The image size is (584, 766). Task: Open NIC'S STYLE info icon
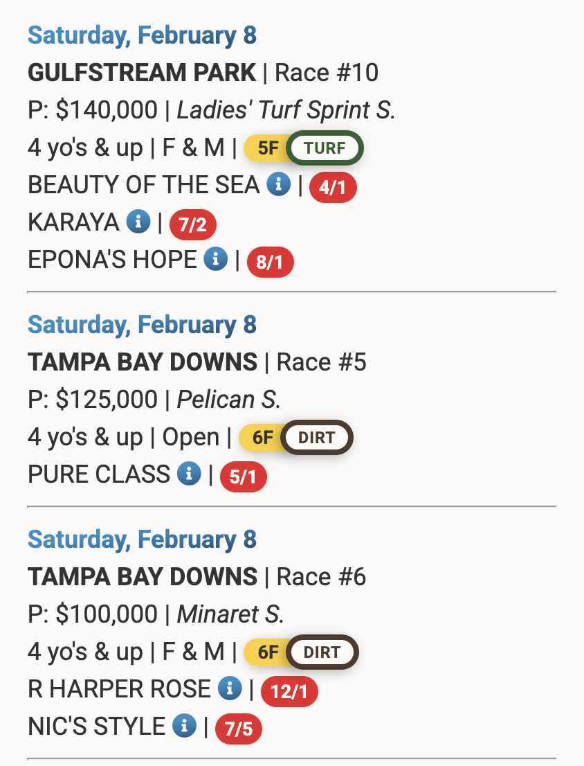[184, 726]
